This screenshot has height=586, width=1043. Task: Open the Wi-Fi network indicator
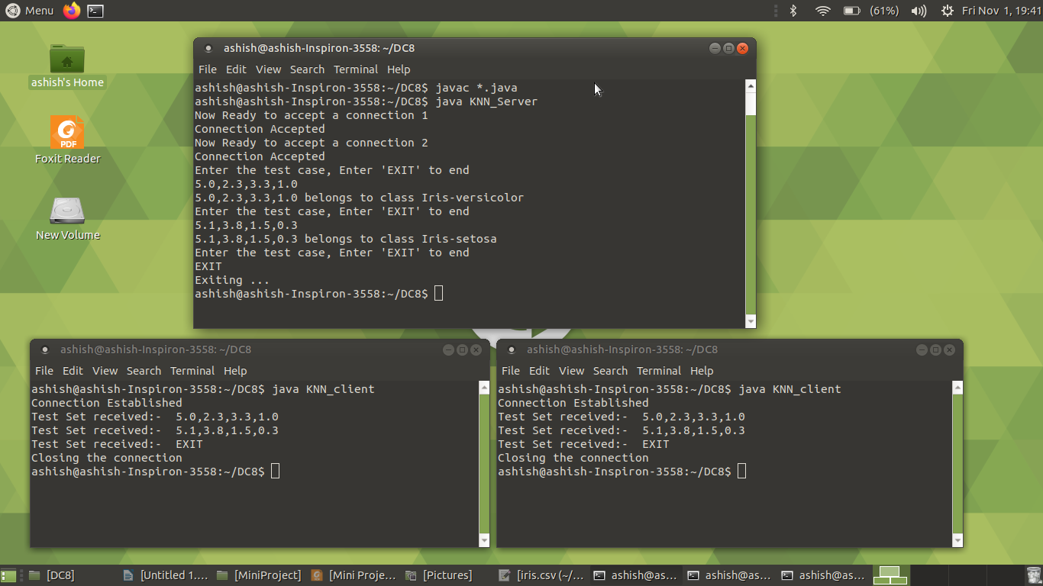(x=822, y=11)
